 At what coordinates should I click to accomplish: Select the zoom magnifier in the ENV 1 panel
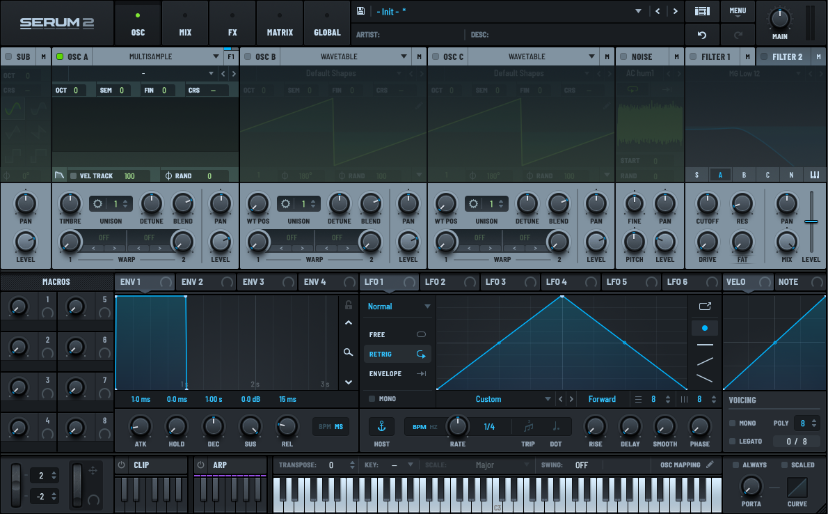(x=349, y=352)
